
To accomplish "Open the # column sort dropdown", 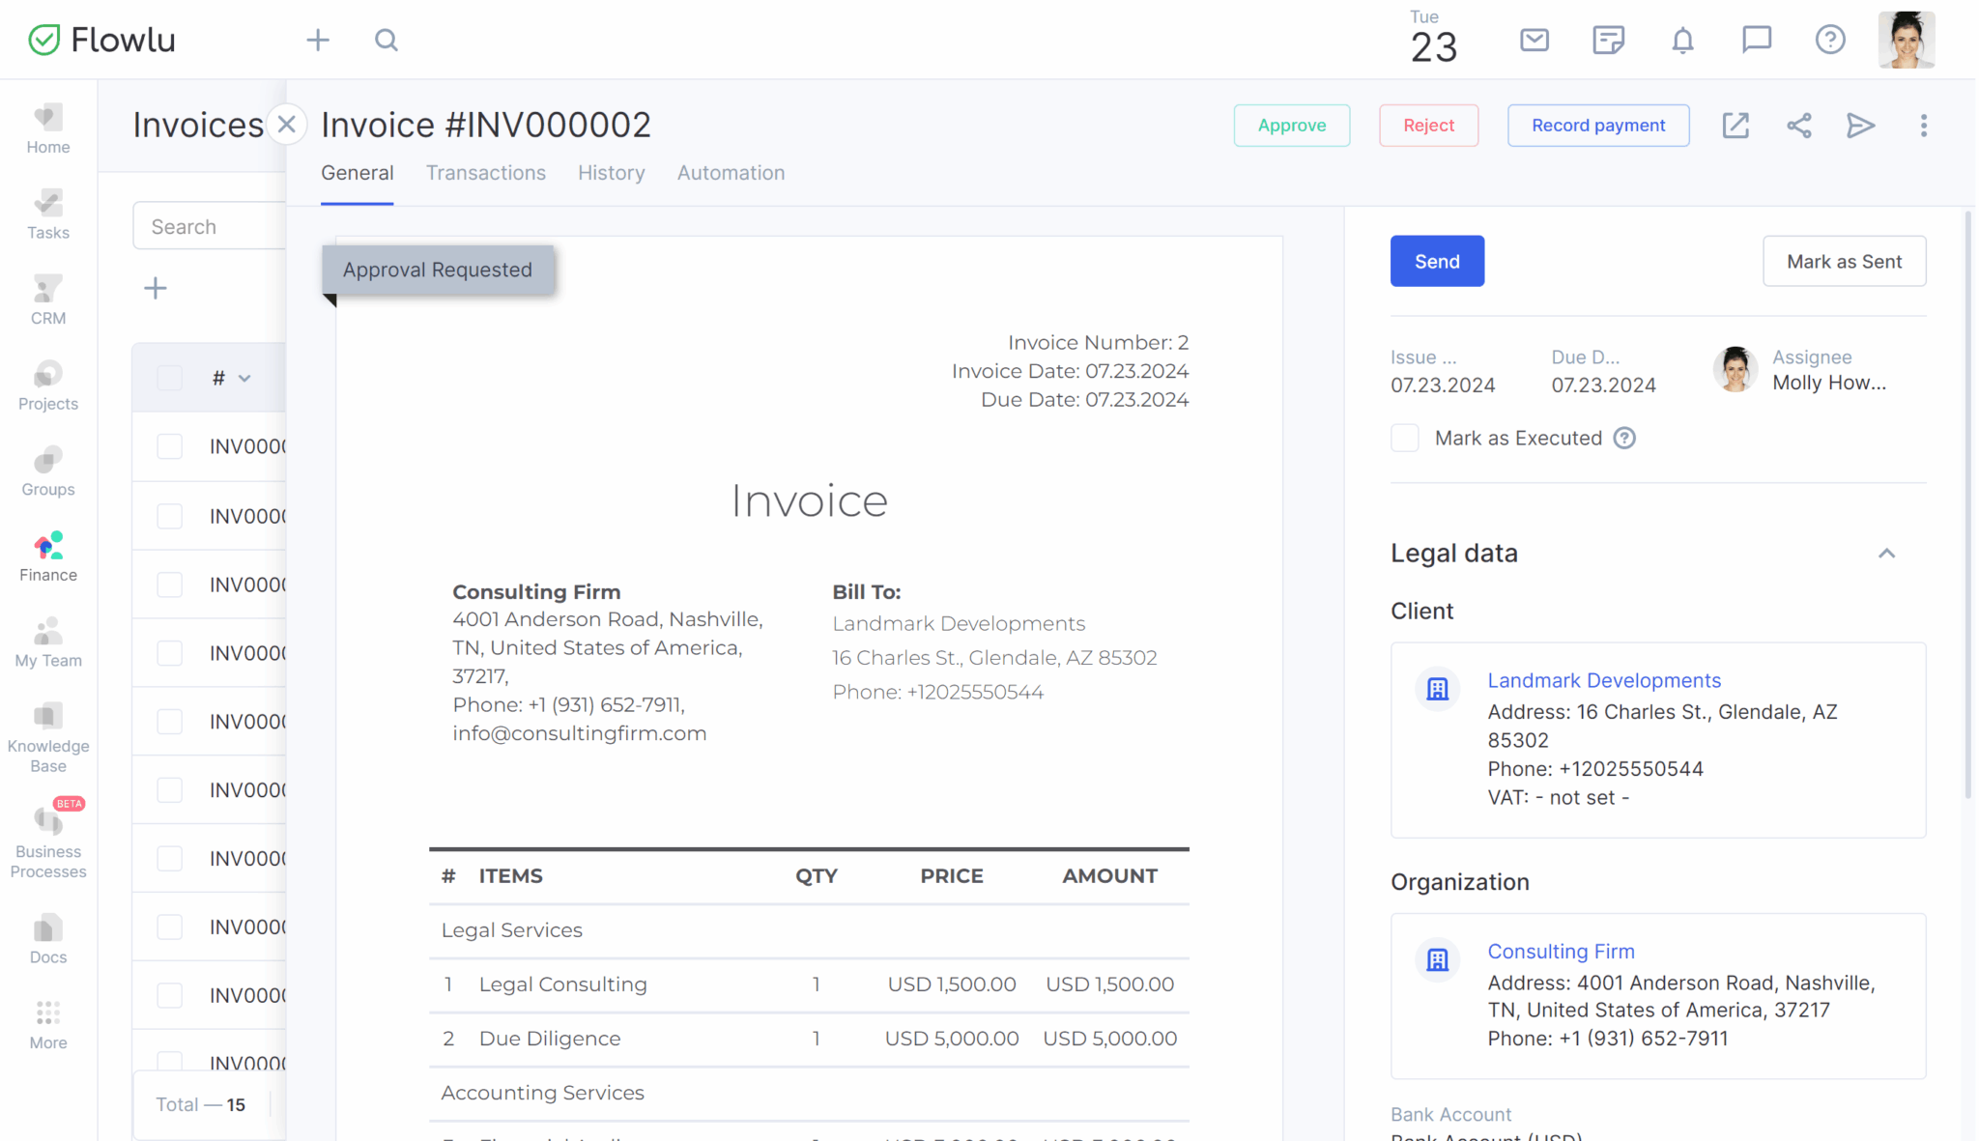I will [x=244, y=379].
